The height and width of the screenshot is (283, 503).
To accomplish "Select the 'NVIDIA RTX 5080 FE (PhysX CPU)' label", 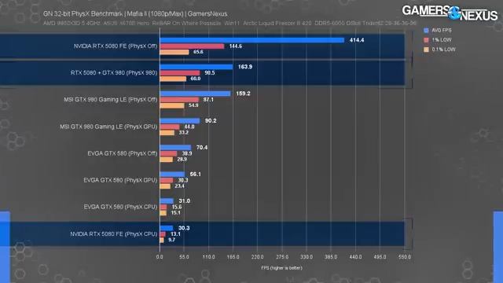I will 114,234.
